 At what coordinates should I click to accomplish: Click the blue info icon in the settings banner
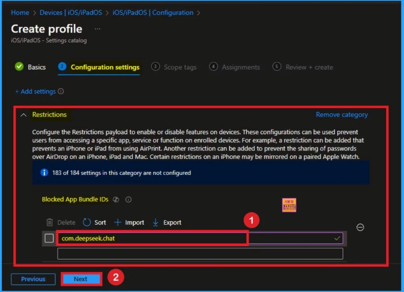[x=44, y=172]
